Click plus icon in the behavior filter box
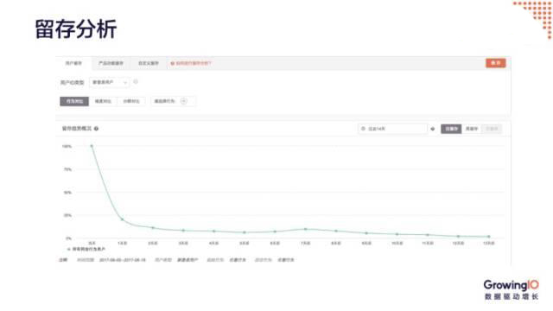 pyautogui.click(x=183, y=101)
